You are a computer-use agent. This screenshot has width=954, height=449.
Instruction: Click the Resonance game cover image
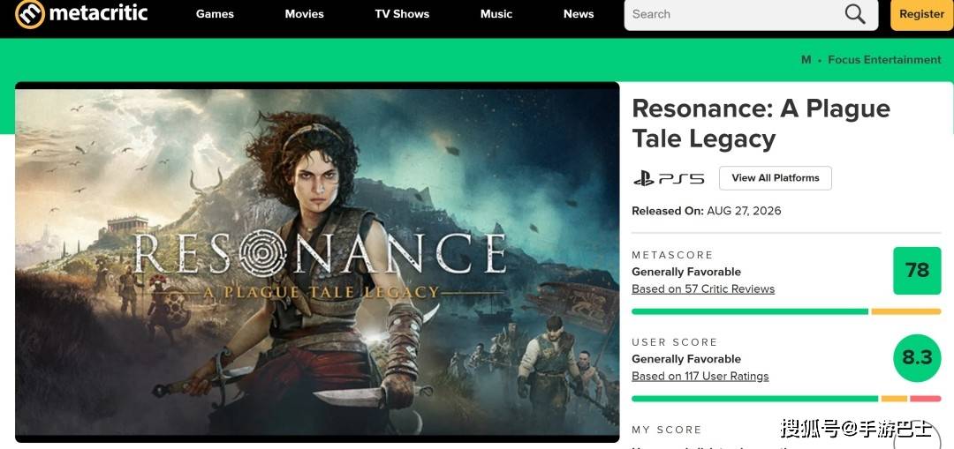(317, 262)
